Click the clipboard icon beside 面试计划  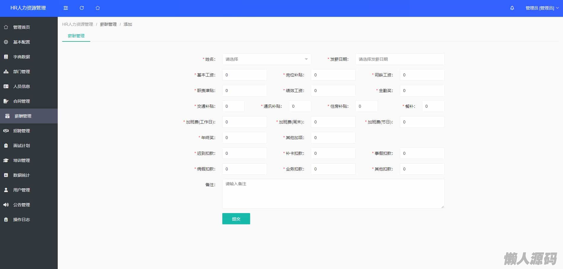[x=6, y=146]
